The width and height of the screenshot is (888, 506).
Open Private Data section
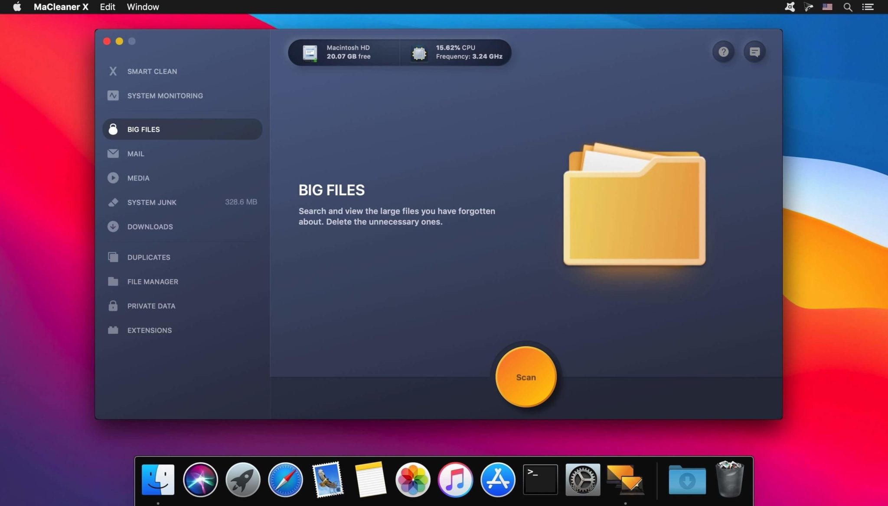pyautogui.click(x=150, y=305)
